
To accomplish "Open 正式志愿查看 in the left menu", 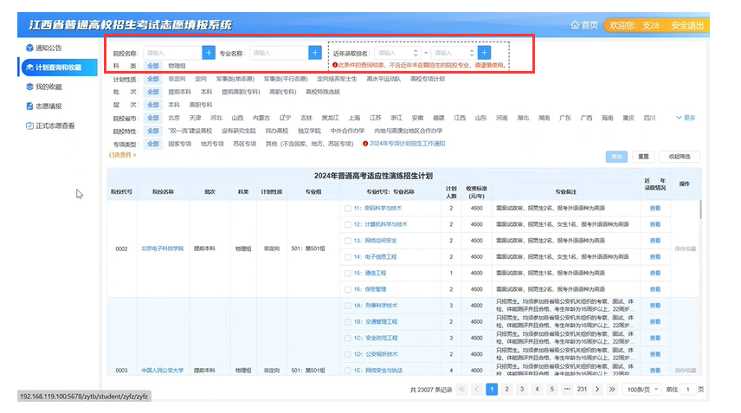I will tap(54, 126).
